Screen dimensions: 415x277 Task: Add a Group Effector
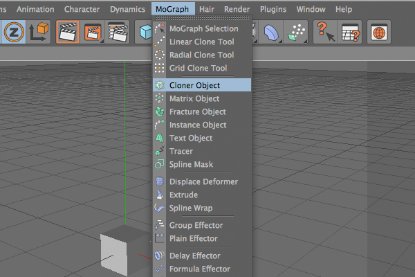click(x=202, y=225)
